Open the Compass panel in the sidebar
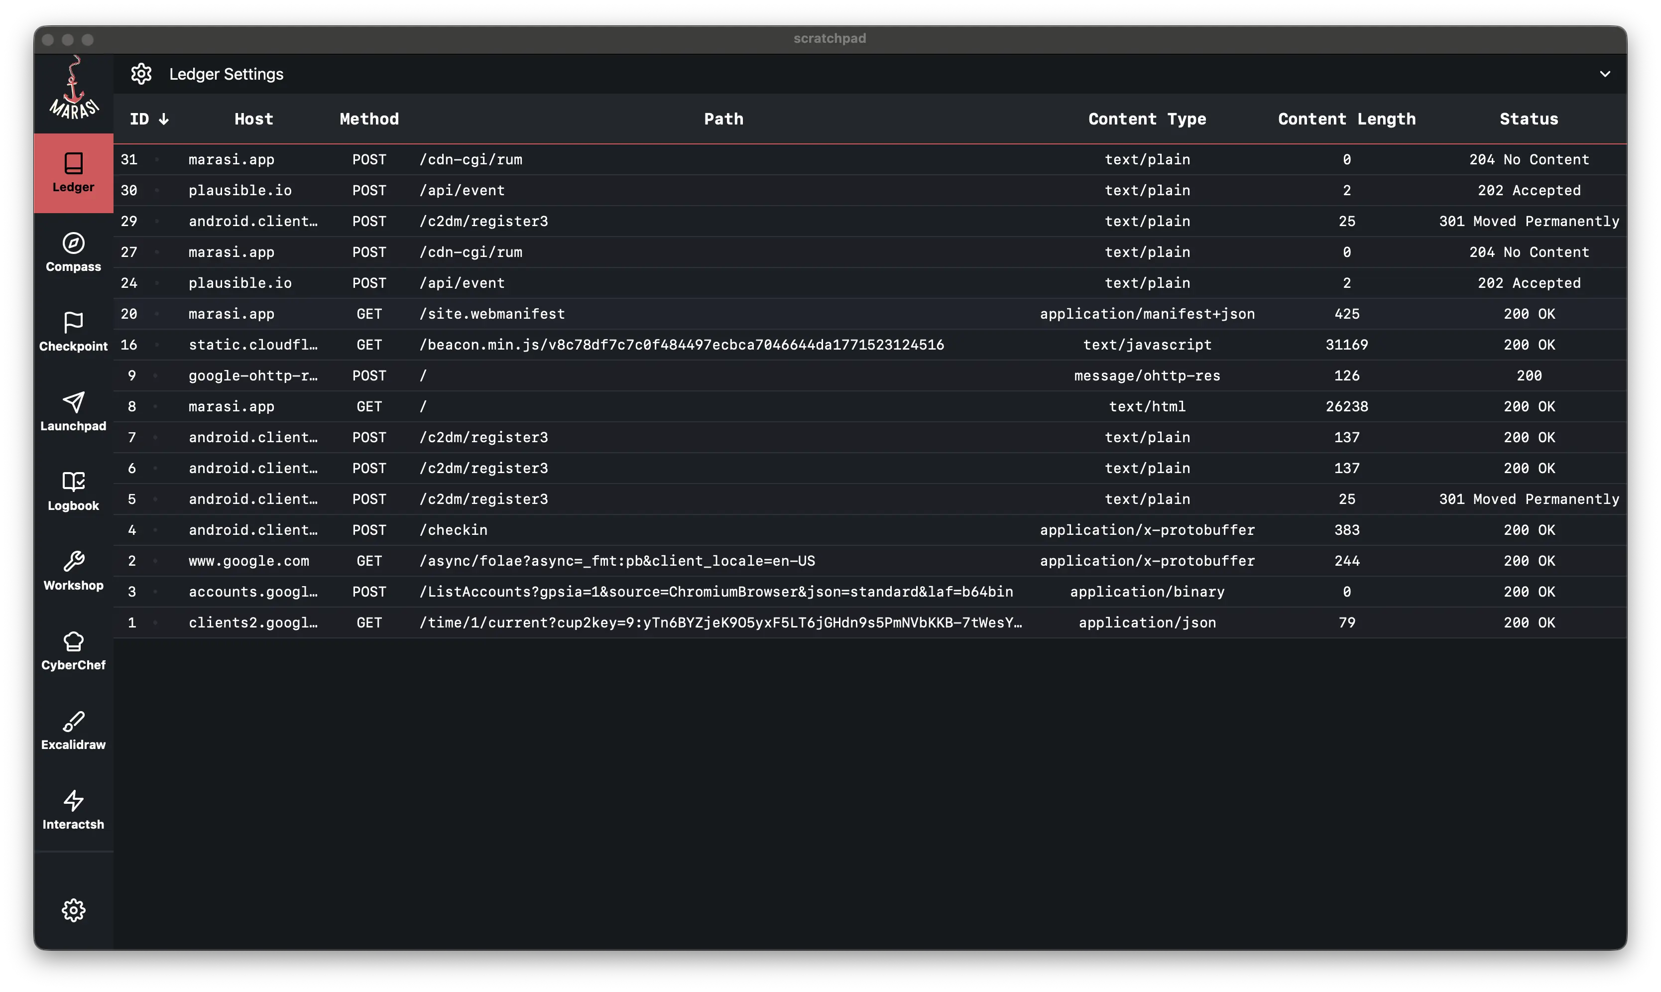Screen dimensions: 1661x992 tap(74, 252)
